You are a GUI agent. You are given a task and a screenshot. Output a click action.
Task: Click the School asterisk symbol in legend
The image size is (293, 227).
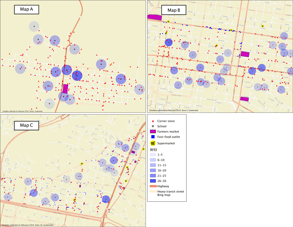coord(152,126)
